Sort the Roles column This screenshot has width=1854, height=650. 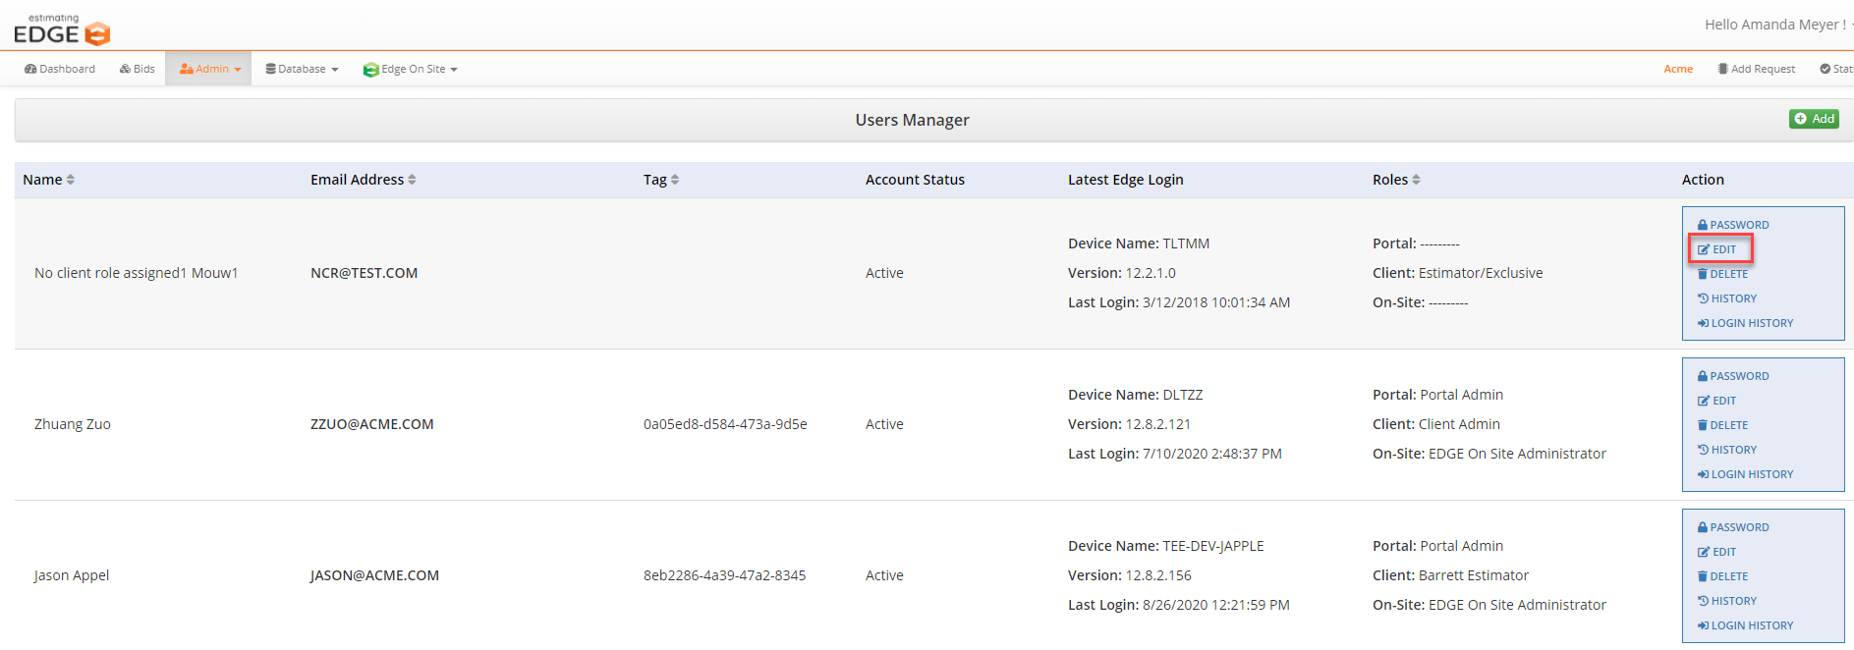pyautogui.click(x=1396, y=180)
